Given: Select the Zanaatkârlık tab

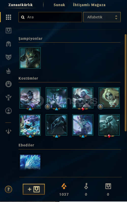Looking at the screenshot, I should coord(21,5).
